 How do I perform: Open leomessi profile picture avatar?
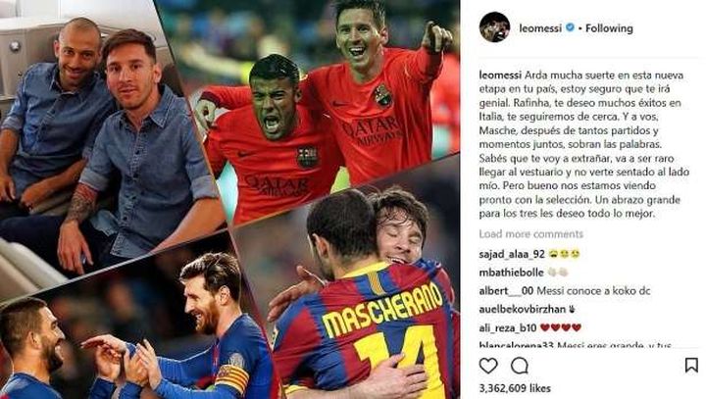click(494, 27)
